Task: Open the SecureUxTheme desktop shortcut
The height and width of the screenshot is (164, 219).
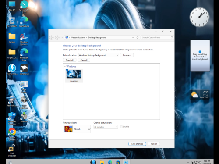Action: [24, 7]
